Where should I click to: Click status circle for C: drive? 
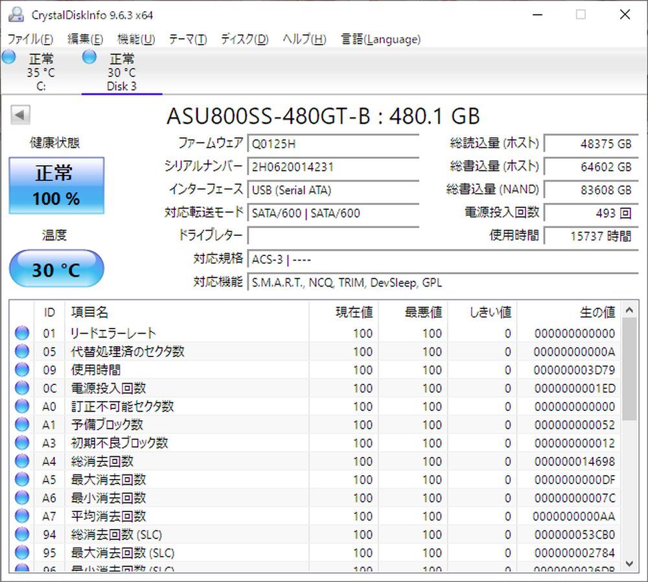pyautogui.click(x=8, y=57)
